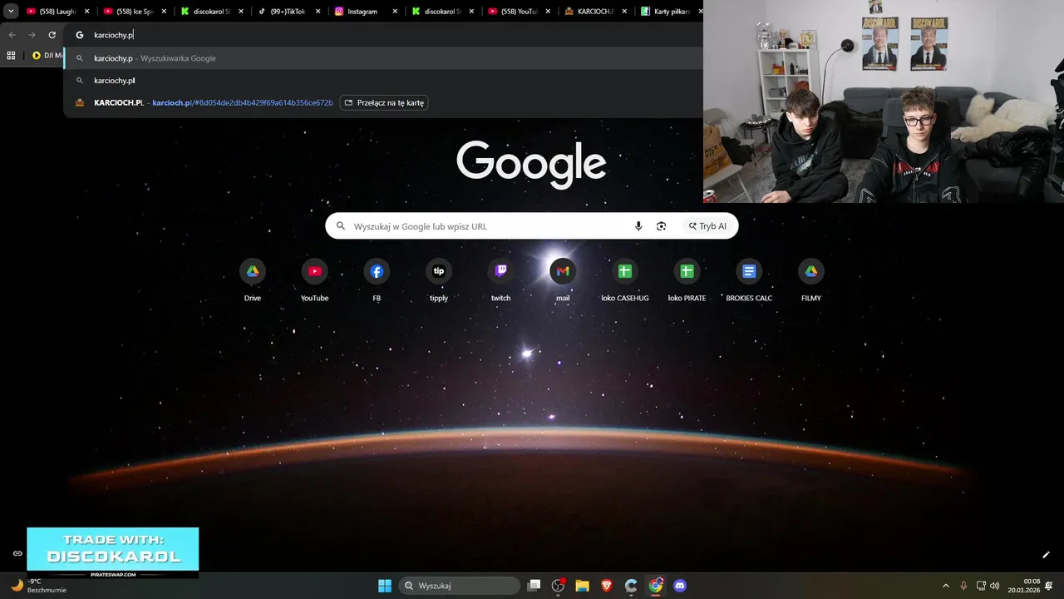The width and height of the screenshot is (1064, 599).
Task: Start voice search with the microphone icon
Action: click(638, 226)
